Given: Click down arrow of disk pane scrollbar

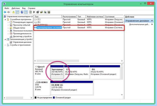Looking at the screenshot, I should click(122, 95).
